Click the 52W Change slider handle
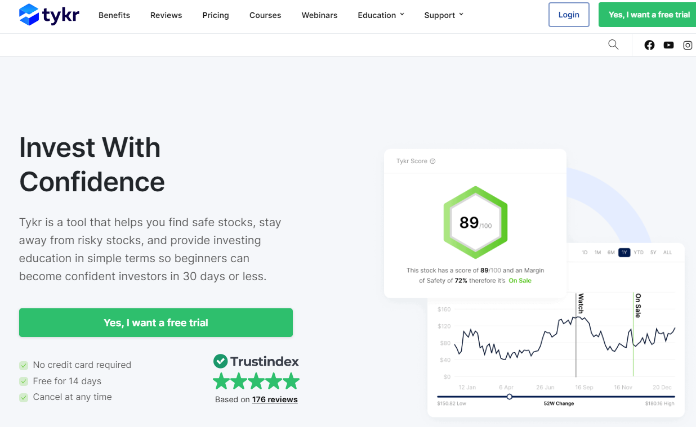 (509, 397)
